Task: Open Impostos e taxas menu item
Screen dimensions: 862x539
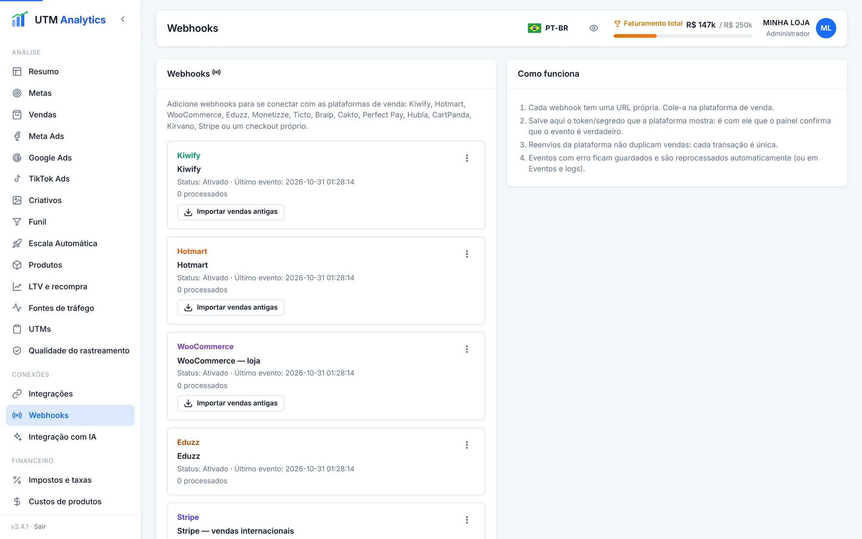Action: coord(70,480)
